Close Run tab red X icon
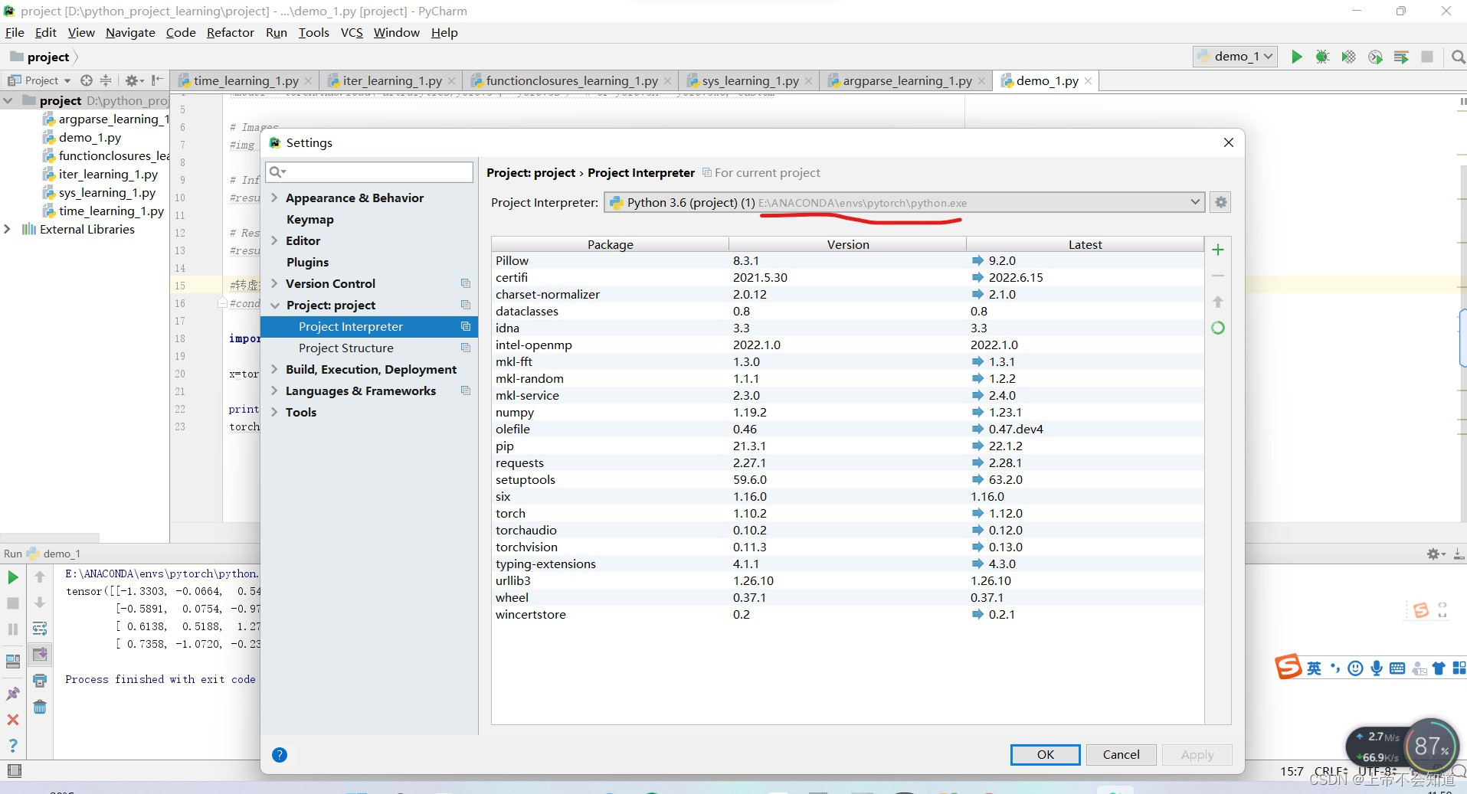The width and height of the screenshot is (1467, 794). pos(13,720)
